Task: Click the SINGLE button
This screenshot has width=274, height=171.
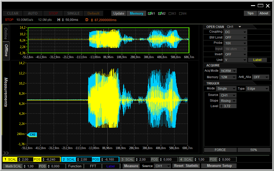Action: tap(73, 13)
